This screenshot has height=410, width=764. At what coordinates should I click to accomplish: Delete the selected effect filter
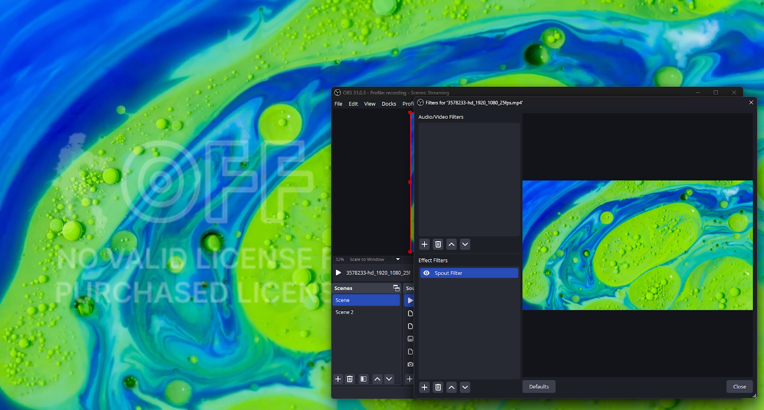[438, 387]
